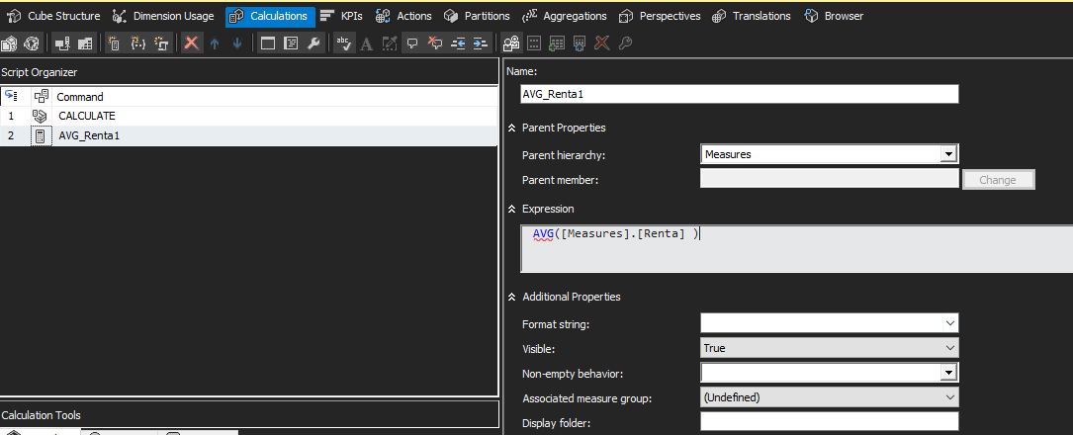Go to the KPIs tab
This screenshot has width=1073, height=435.
(341, 16)
